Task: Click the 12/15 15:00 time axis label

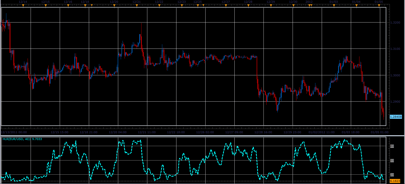Action: [x=59, y=132]
